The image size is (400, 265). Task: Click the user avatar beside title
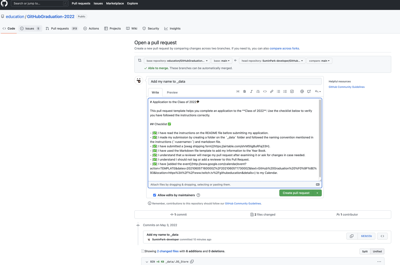(x=139, y=81)
